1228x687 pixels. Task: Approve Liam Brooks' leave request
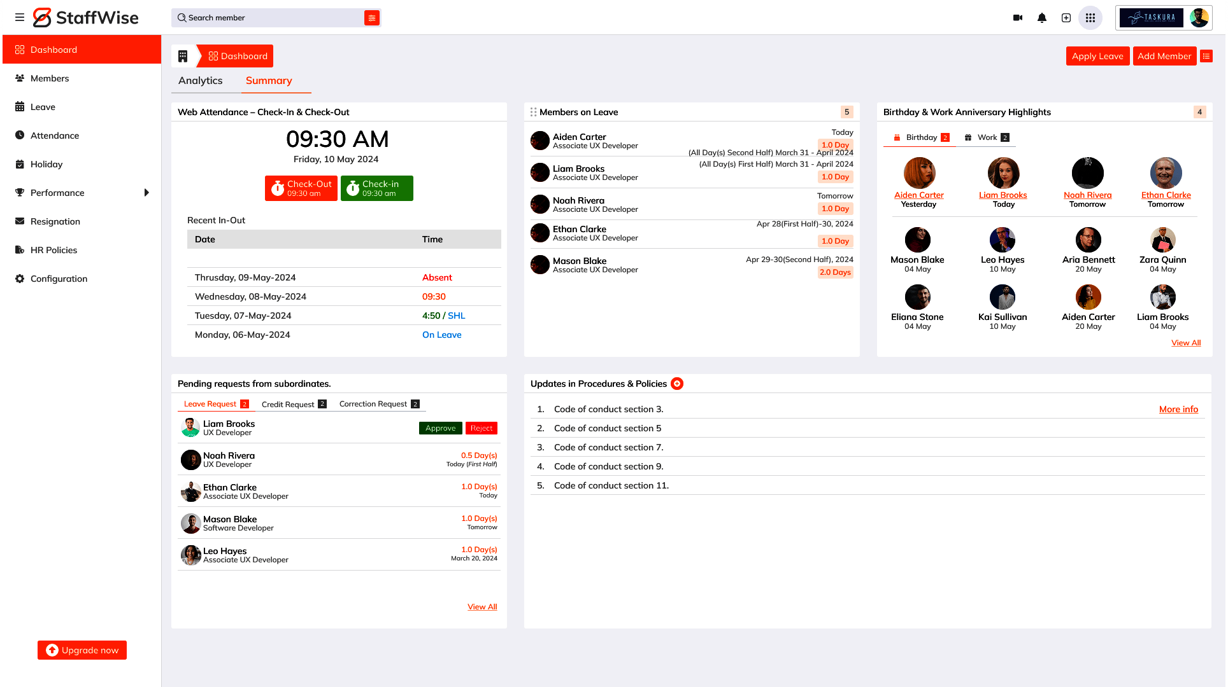(441, 428)
